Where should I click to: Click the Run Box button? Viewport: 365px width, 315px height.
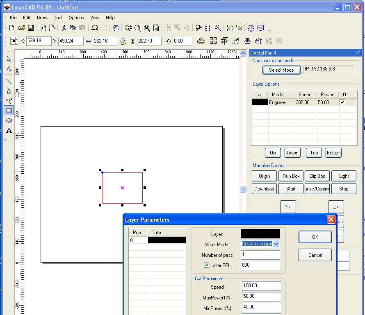click(291, 176)
